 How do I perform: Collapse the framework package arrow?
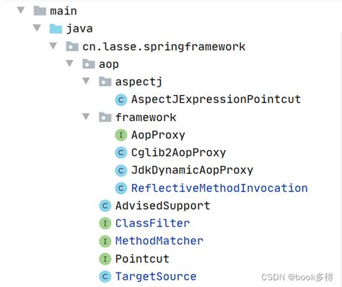86,117
